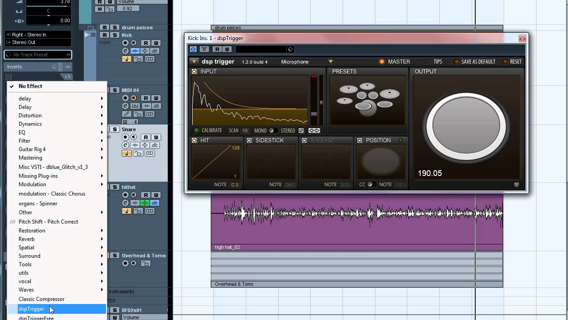568x320 pixels.
Task: Open the No Track Preset selector
Action: [x=38, y=55]
